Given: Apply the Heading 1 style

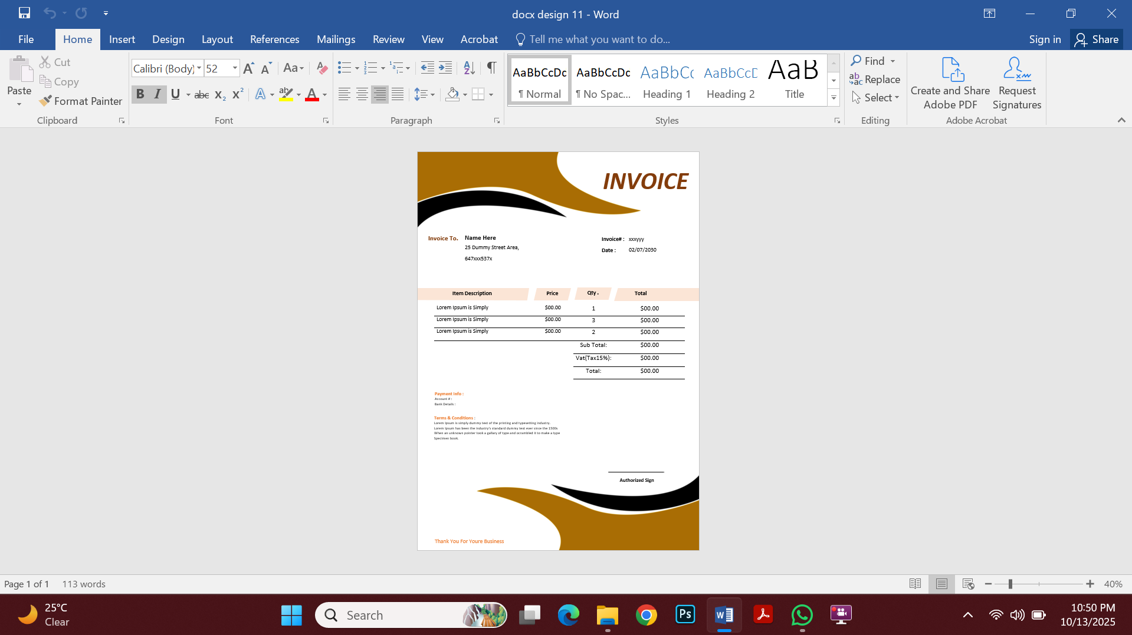Looking at the screenshot, I should (666, 80).
